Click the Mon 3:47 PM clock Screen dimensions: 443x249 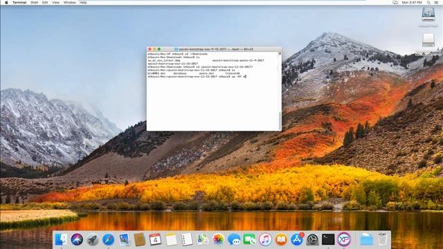[412, 2]
